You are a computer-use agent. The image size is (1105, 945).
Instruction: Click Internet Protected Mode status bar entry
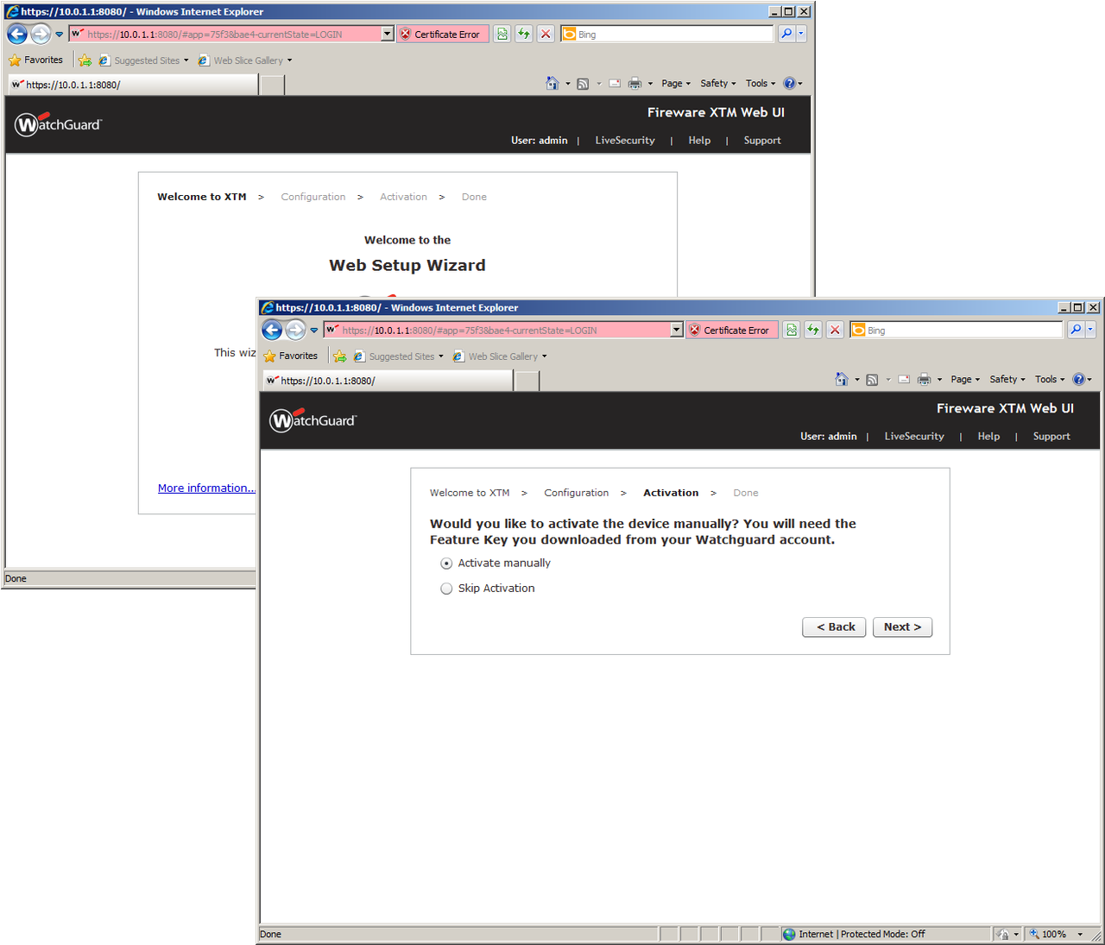pyautogui.click(x=862, y=935)
